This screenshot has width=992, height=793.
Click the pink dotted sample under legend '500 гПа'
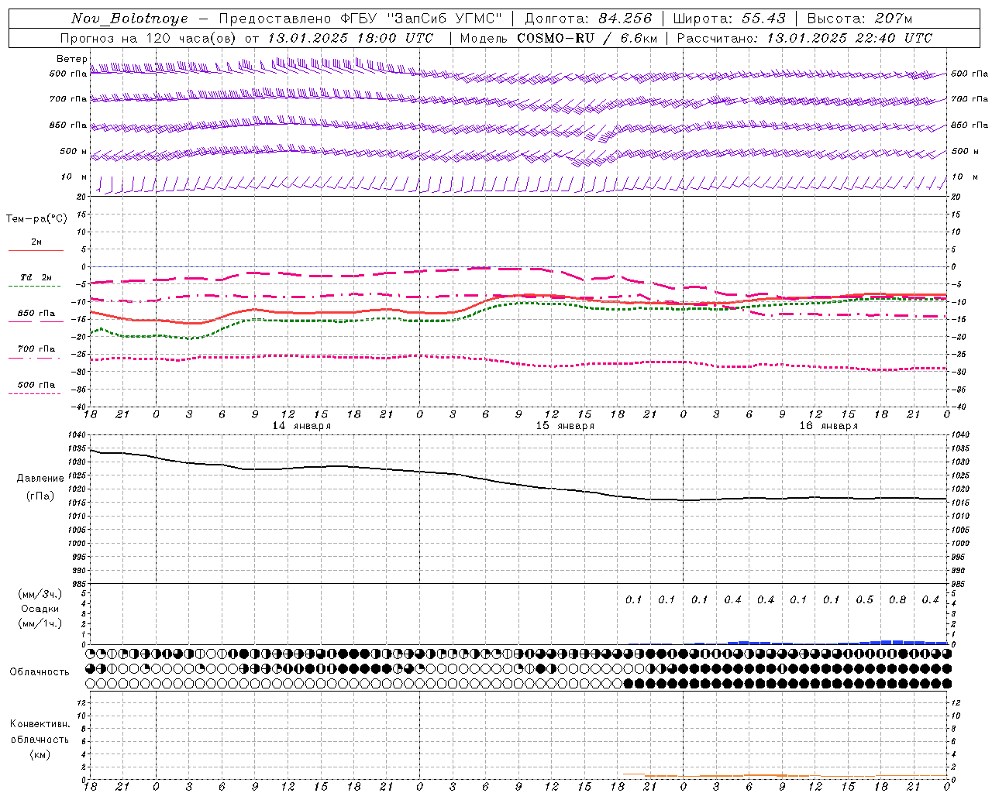[x=35, y=393]
